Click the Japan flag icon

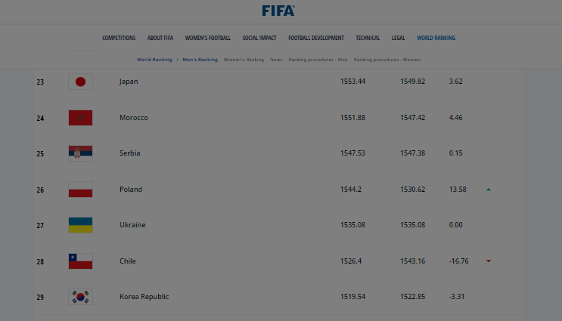[80, 82]
